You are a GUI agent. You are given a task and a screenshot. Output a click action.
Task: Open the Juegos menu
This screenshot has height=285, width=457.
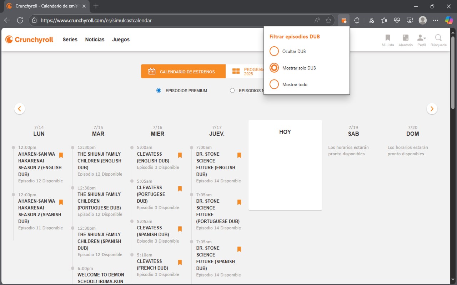coord(121,40)
